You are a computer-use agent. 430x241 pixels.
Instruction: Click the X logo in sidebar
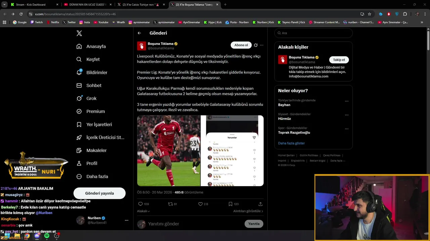(79, 33)
